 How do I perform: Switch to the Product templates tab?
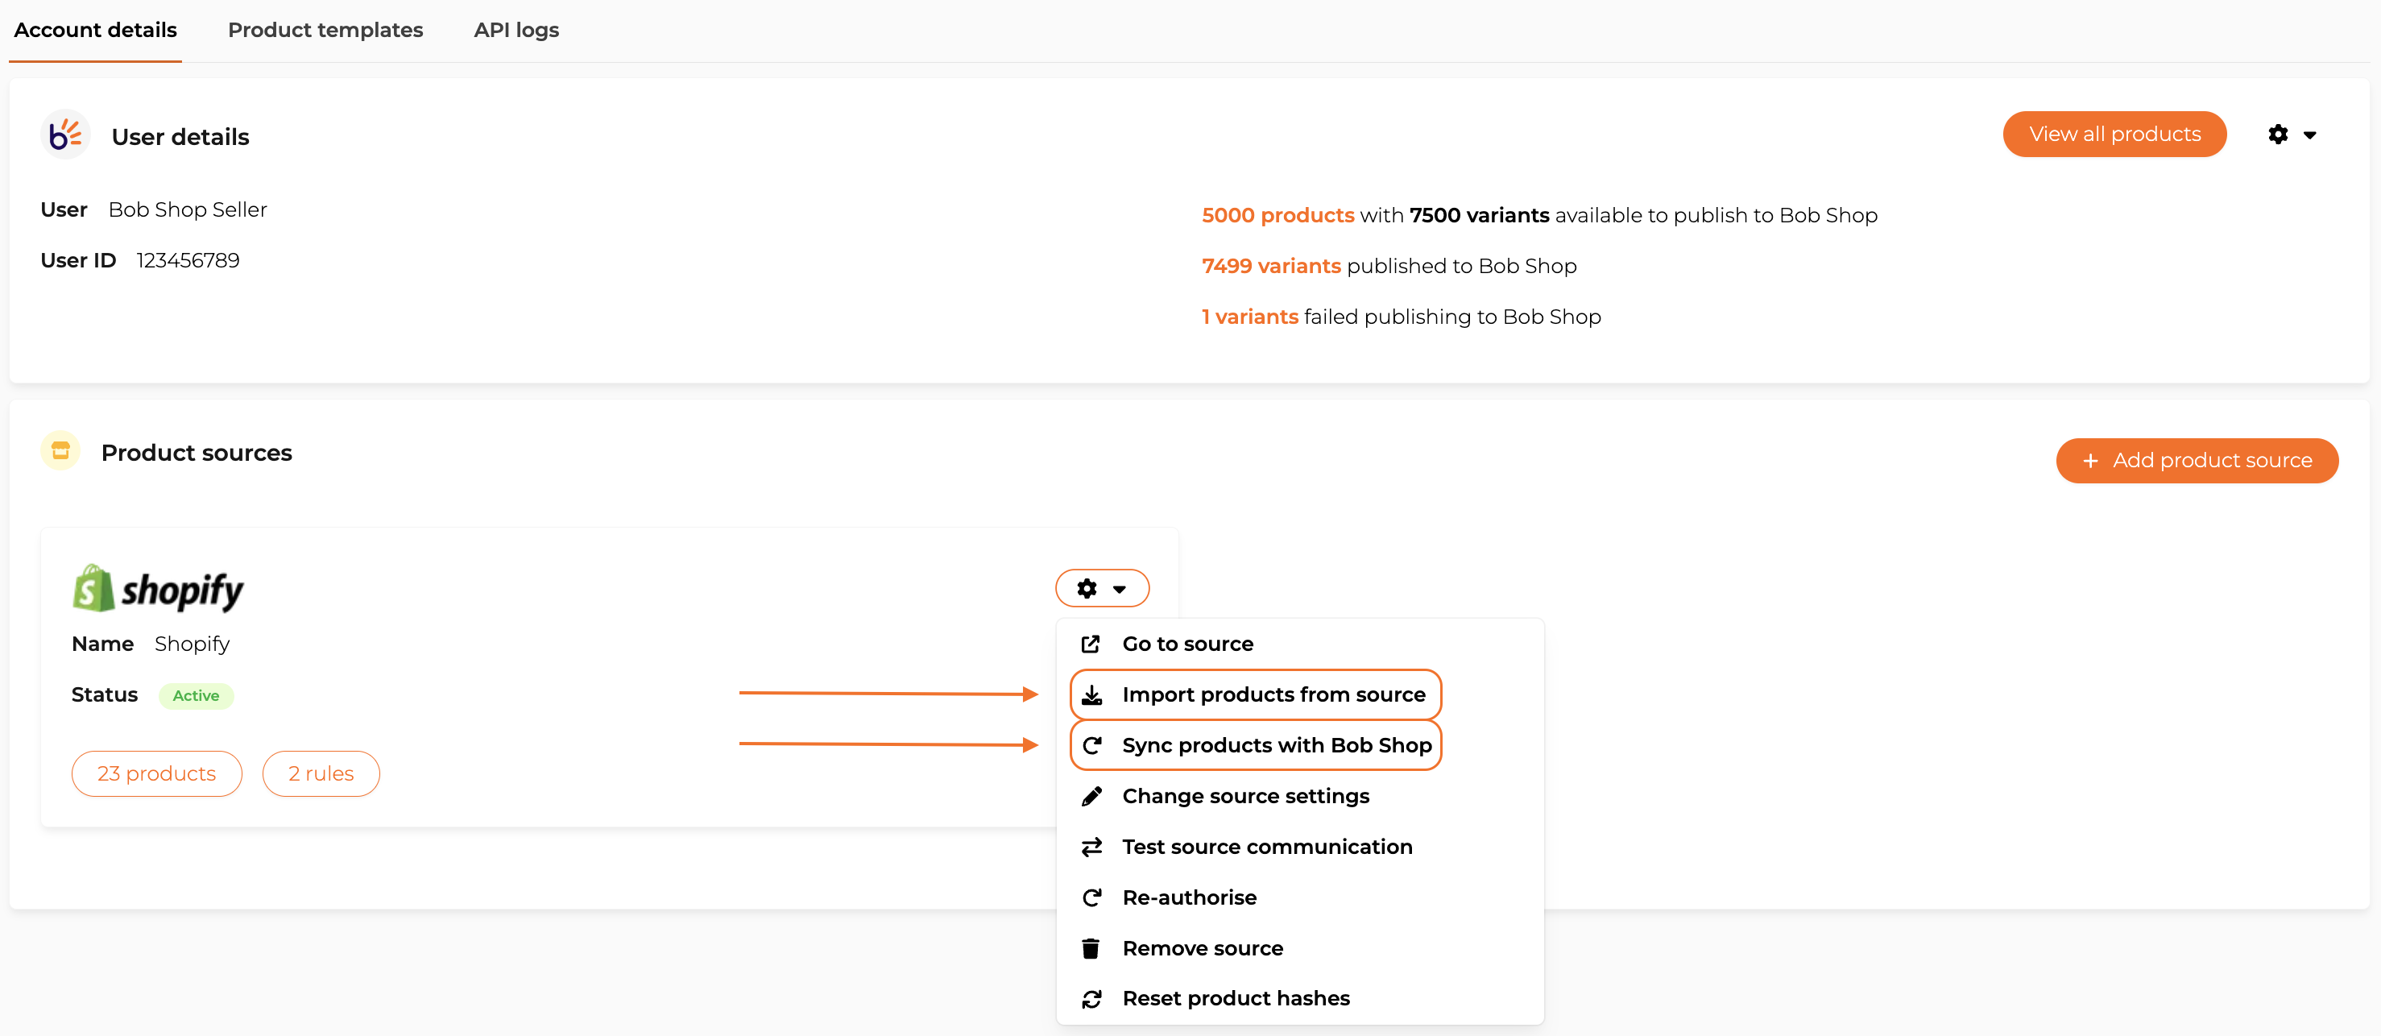point(325,30)
